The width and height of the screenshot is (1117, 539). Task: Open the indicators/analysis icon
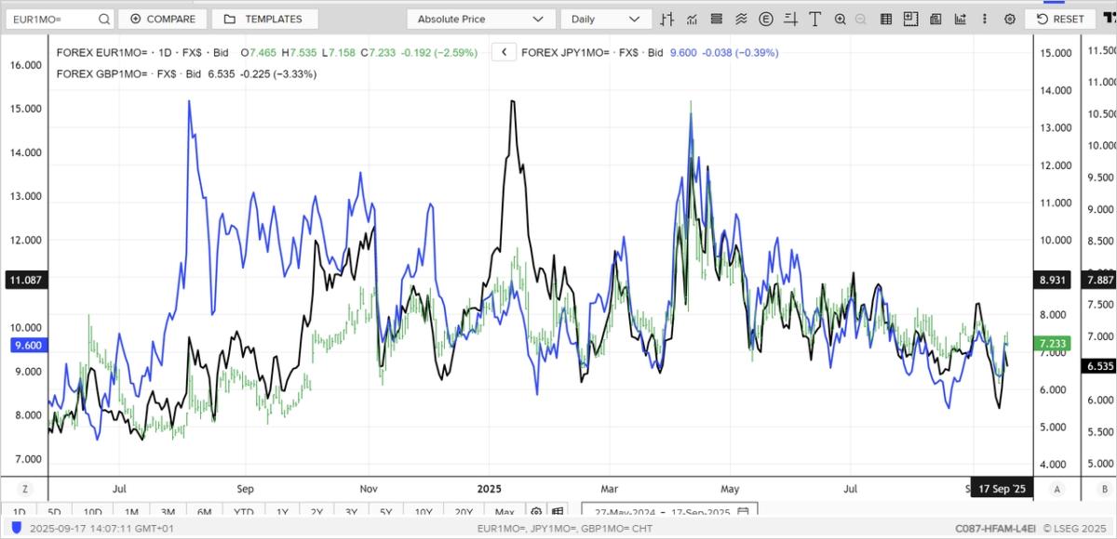click(692, 19)
